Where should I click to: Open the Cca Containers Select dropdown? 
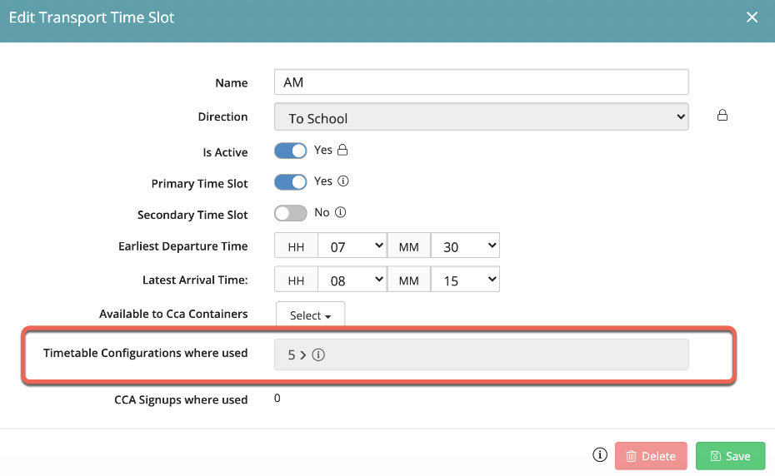[x=310, y=315]
